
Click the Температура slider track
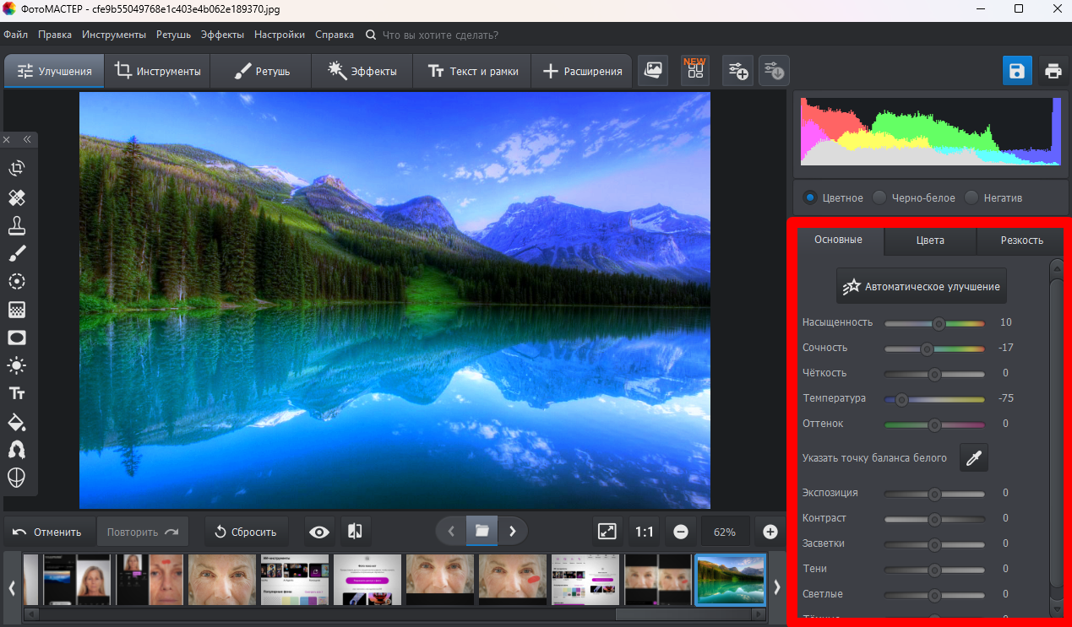coord(934,398)
